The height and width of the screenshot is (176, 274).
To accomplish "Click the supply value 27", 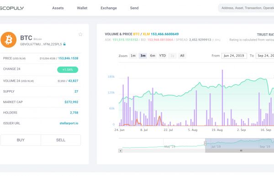I will tap(76, 91).
